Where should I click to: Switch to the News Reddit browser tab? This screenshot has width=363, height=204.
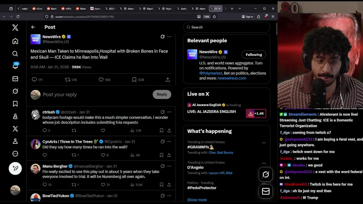81,8
